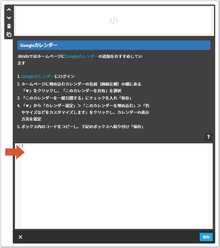Move the widget element up
Screen dimensions: 220x248
pos(9,10)
